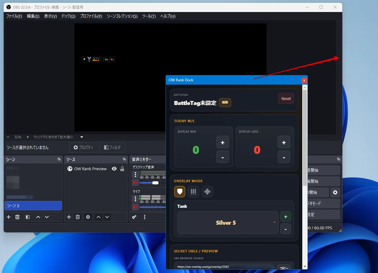Unmute デスクトップ音声 speaker button
This screenshot has width=378, height=273.
coord(135,183)
